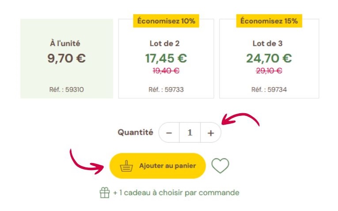
Task: Decrease quantity with the minus button
Action: tap(169, 133)
